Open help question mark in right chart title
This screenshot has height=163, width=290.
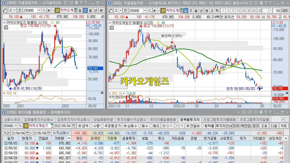[270, 3]
